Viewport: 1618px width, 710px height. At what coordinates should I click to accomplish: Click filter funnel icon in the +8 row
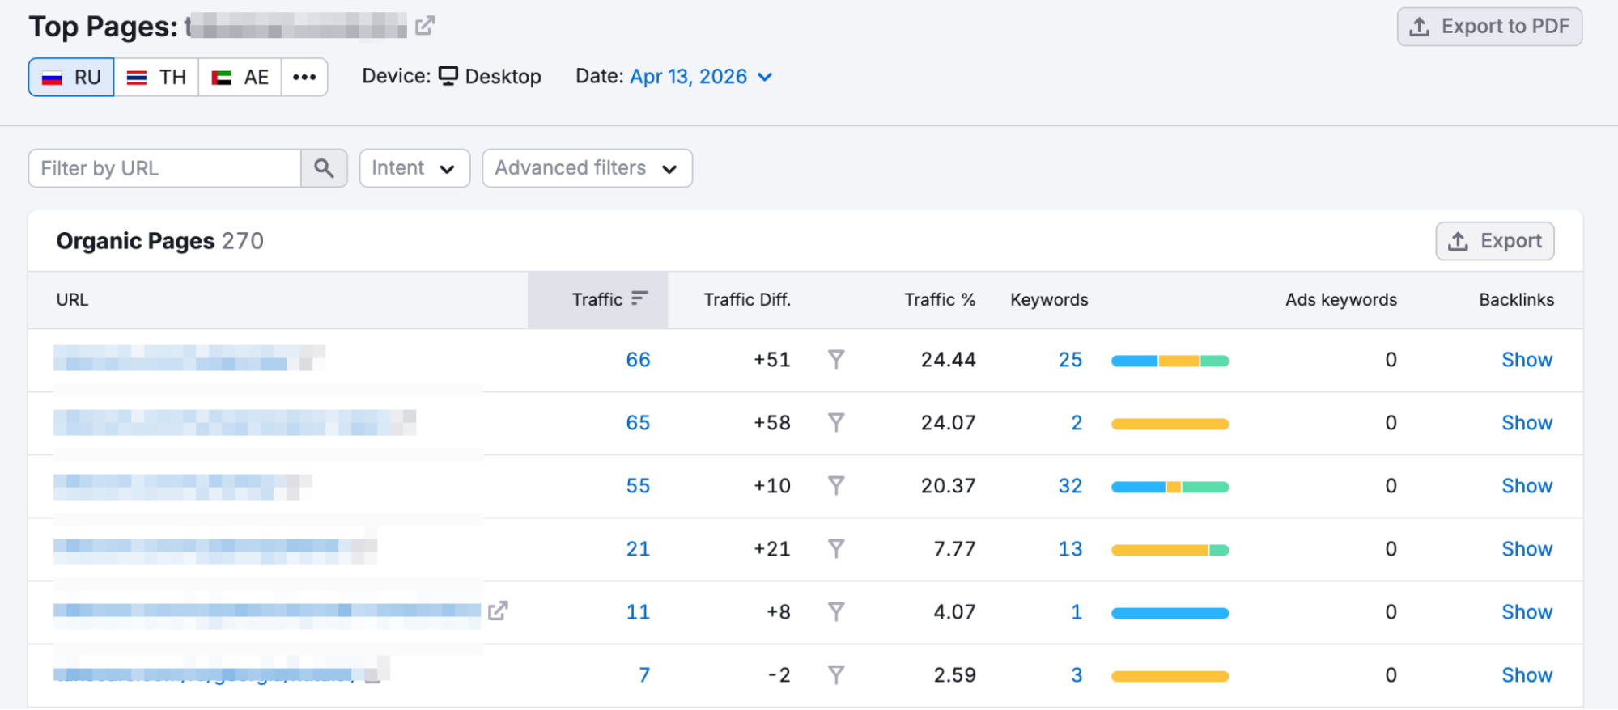[x=836, y=611]
